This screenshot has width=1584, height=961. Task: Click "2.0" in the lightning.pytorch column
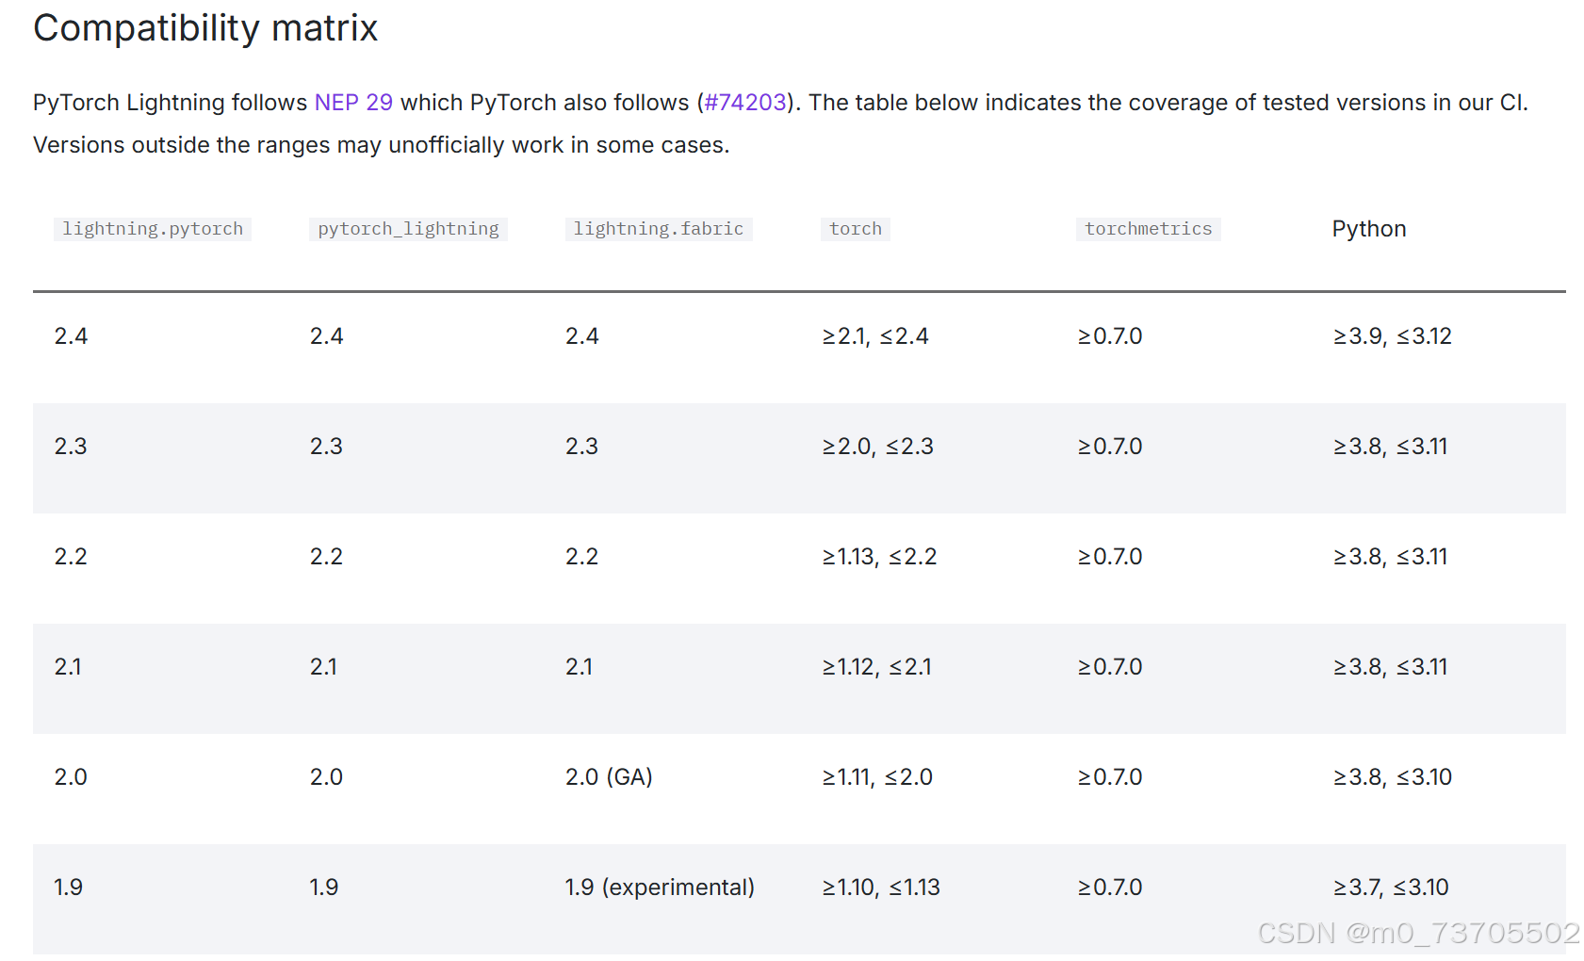click(71, 777)
